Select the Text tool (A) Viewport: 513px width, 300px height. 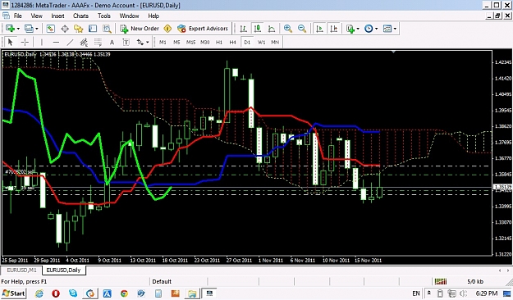(112, 42)
